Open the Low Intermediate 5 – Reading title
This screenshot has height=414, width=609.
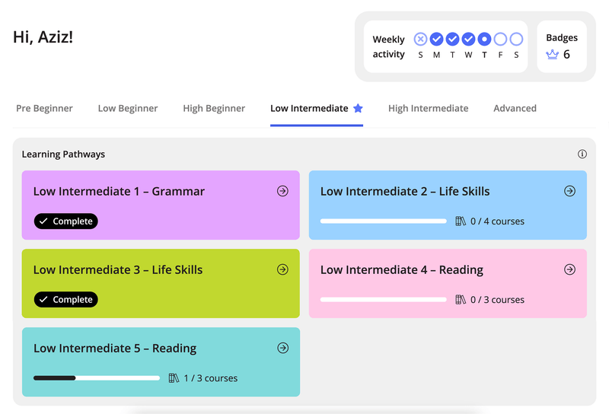coord(115,349)
